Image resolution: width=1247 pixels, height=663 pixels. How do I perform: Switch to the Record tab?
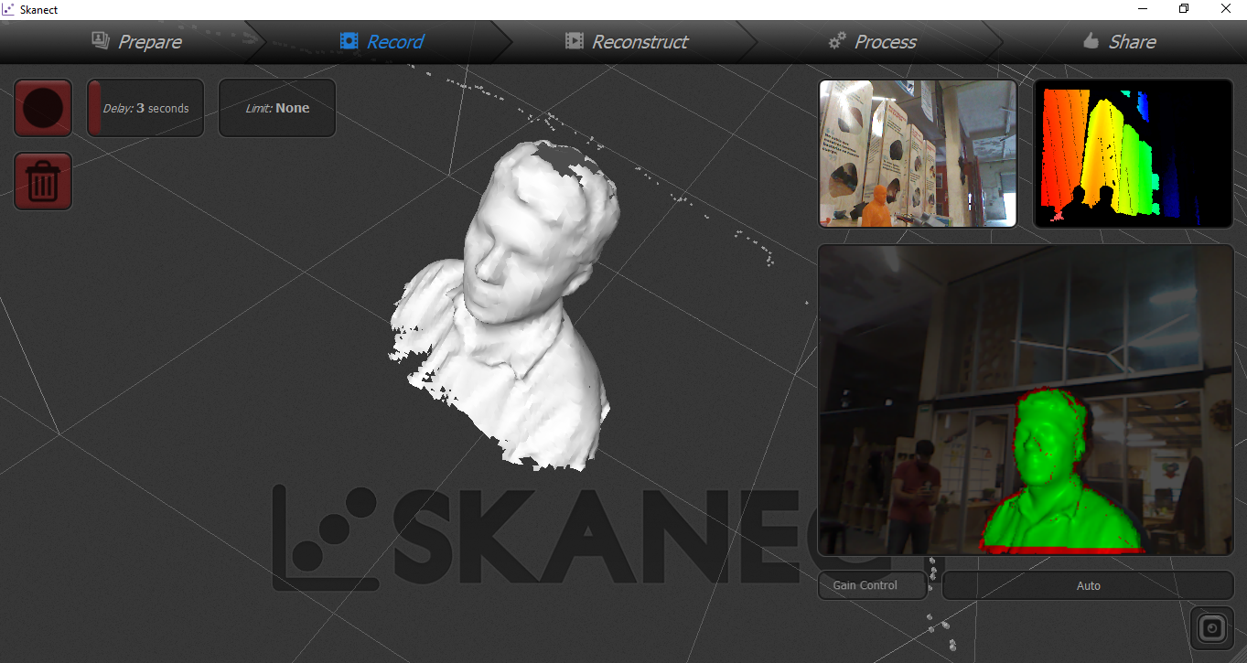click(382, 41)
